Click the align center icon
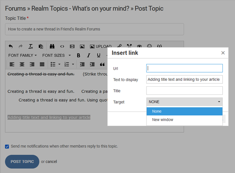 click(22, 64)
